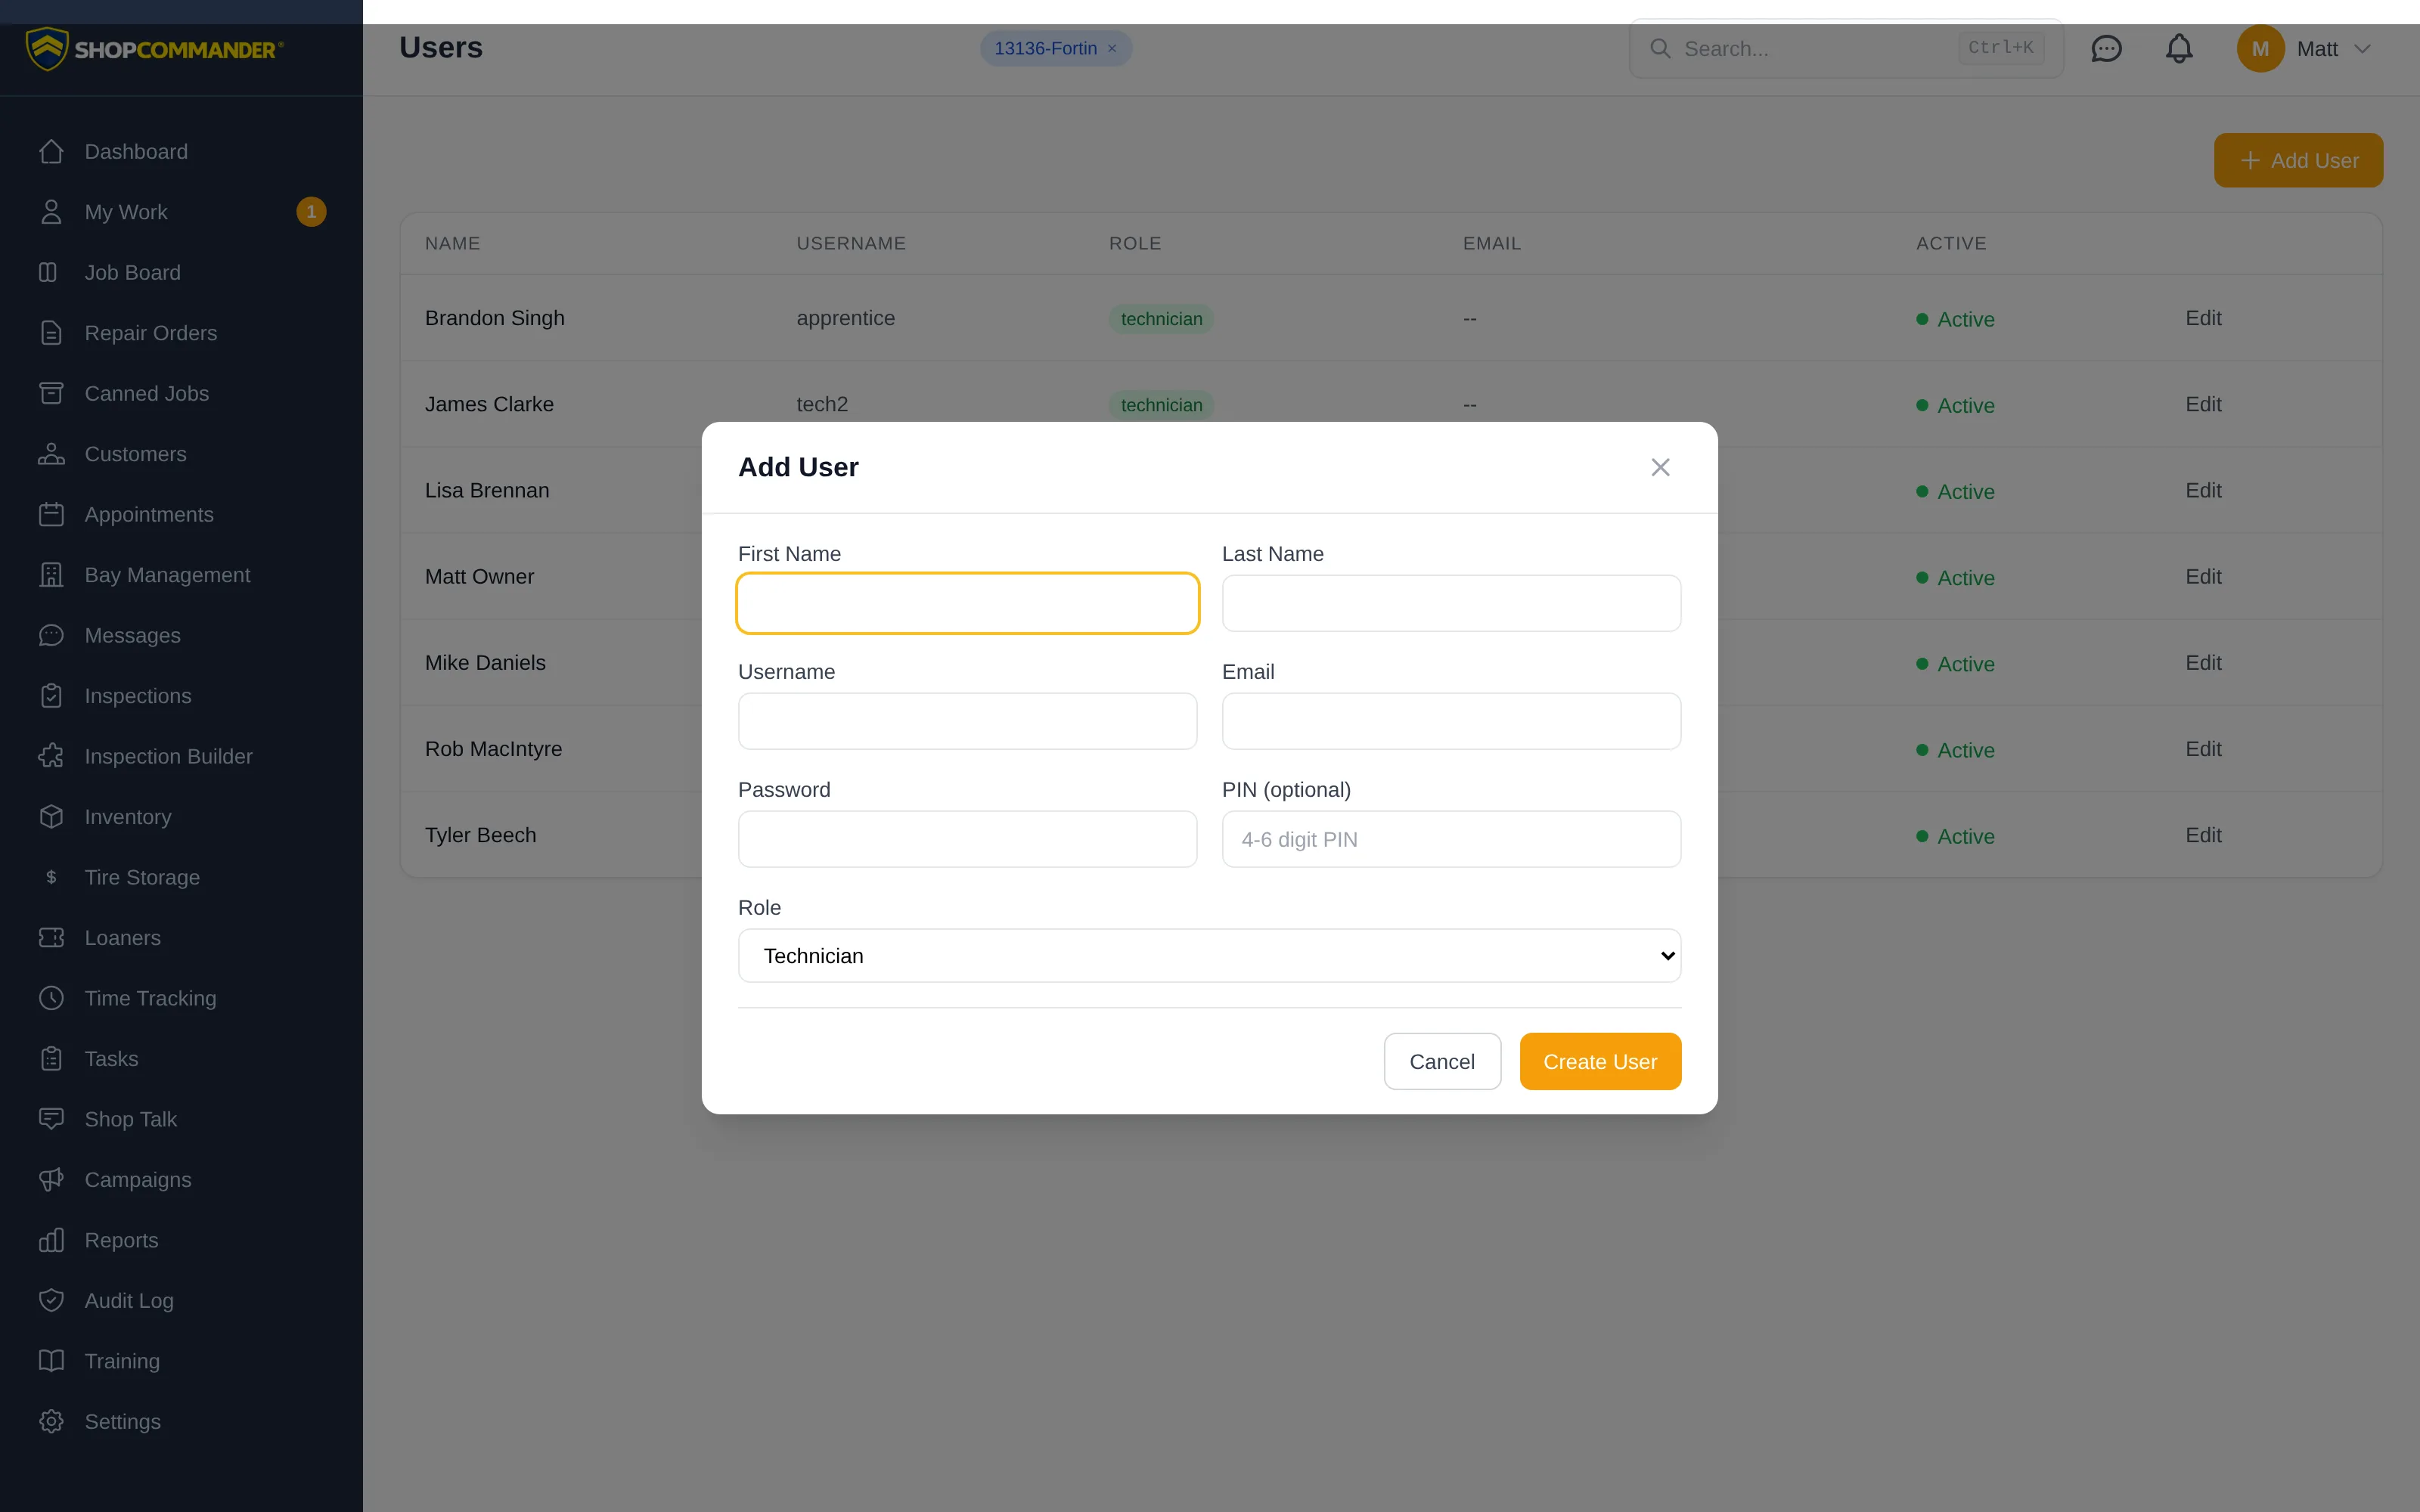This screenshot has width=2420, height=1512.
Task: Open the Dashboard home icon
Action: click(51, 151)
